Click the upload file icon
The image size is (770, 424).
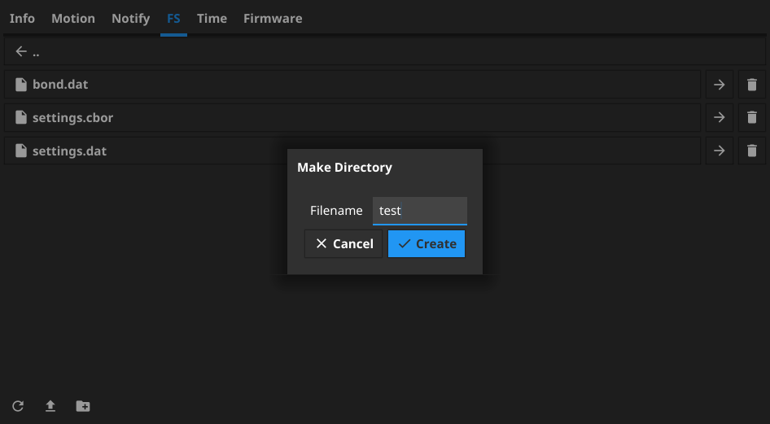coord(50,405)
